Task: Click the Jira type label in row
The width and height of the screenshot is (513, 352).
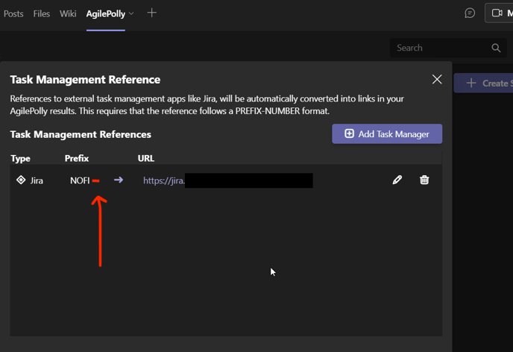Action: [x=37, y=180]
